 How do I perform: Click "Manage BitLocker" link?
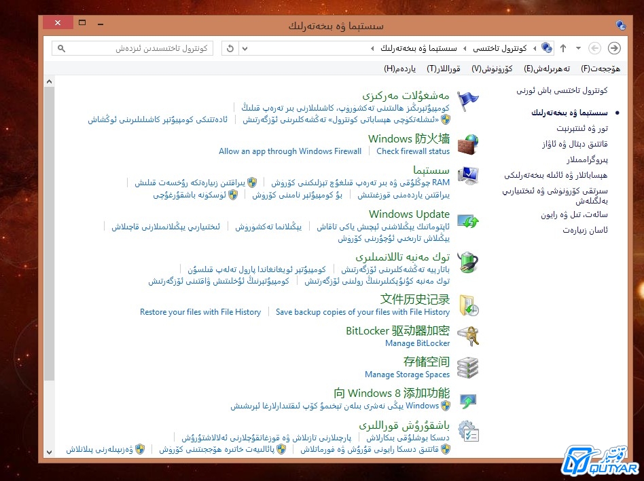[x=417, y=343]
